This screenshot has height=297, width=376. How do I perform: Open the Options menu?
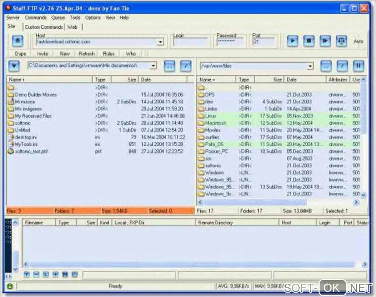tap(93, 17)
